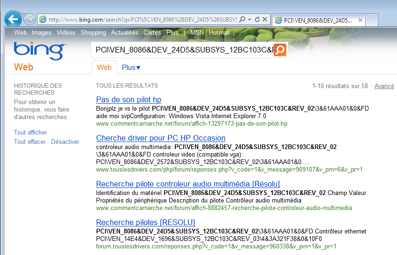Image resolution: width=397 pixels, height=255 pixels.
Task: Open the MSN link in navigation bar
Action: click(197, 33)
